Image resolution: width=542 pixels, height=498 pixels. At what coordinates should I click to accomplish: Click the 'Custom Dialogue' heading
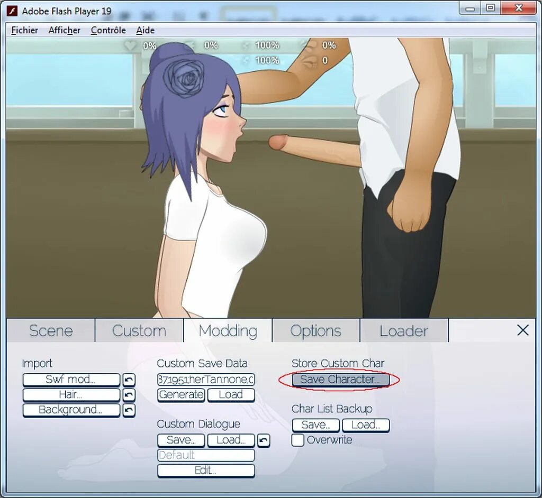pyautogui.click(x=198, y=424)
